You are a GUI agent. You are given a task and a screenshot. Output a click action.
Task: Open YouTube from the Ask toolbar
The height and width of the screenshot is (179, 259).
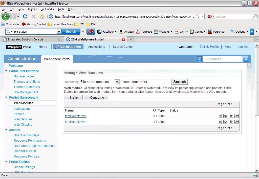(144, 32)
